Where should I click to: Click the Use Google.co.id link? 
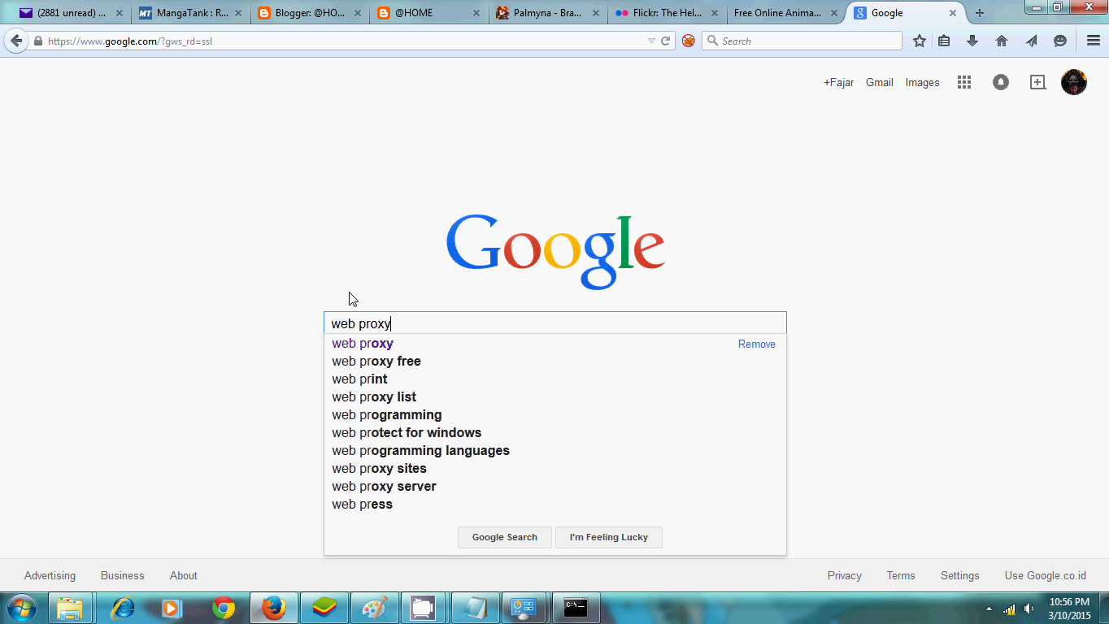(1046, 575)
